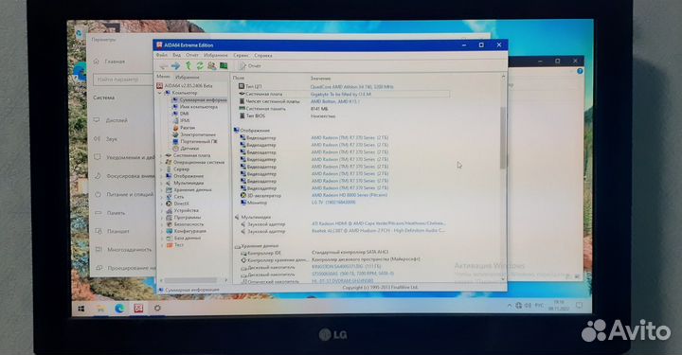Click the Gigabyte motherboard value link
Image resolution: width=682 pixels, height=355 pixels.
(341, 94)
